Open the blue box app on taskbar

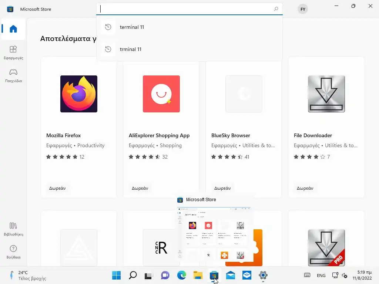247,275
